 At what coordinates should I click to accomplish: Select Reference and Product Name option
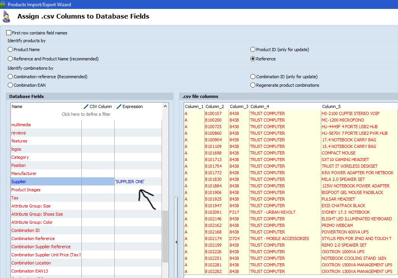10,59
